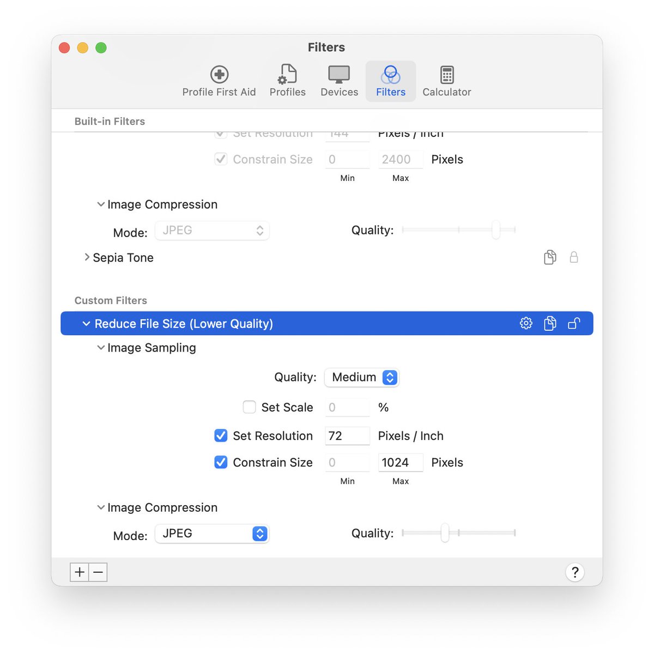Click the Pixels / Inch unit label
Viewport: 654px width, 654px height.
(411, 436)
